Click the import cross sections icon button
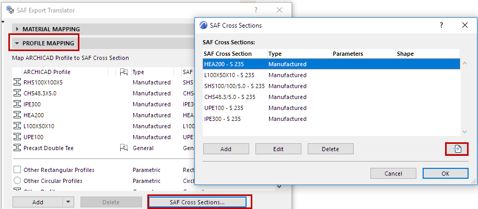The width and height of the screenshot is (478, 209). 457,149
